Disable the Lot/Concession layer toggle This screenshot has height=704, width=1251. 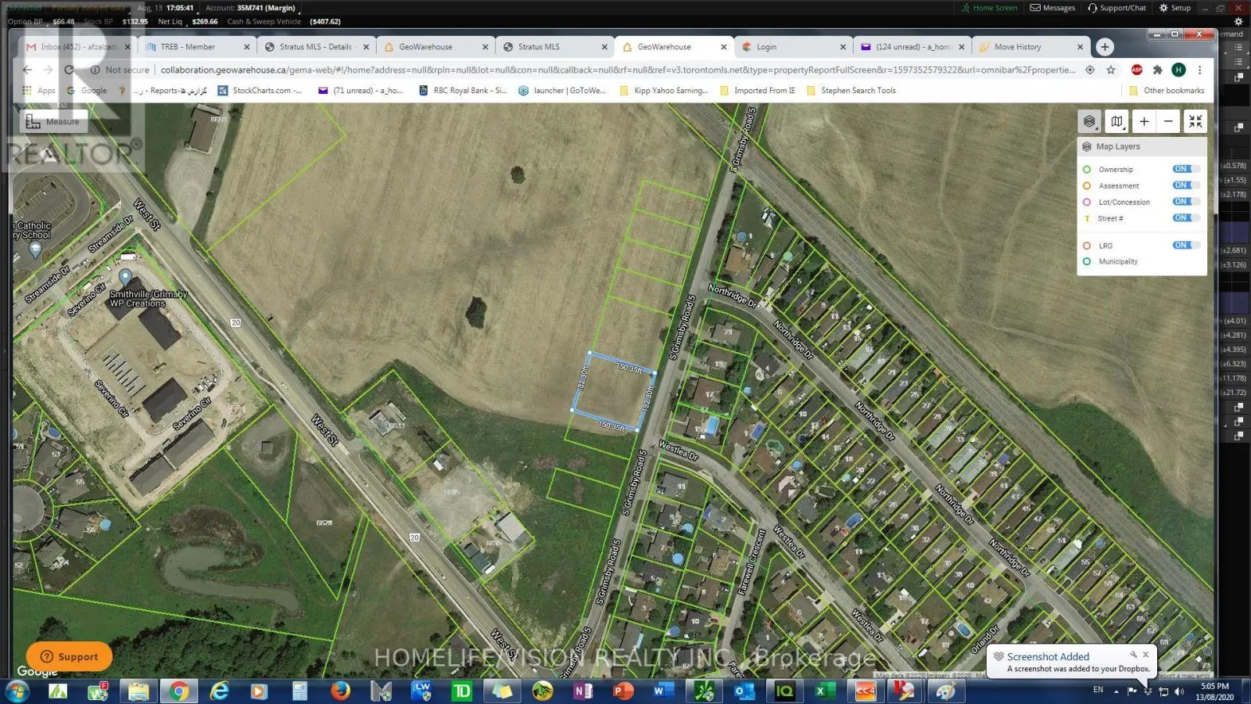tap(1185, 202)
